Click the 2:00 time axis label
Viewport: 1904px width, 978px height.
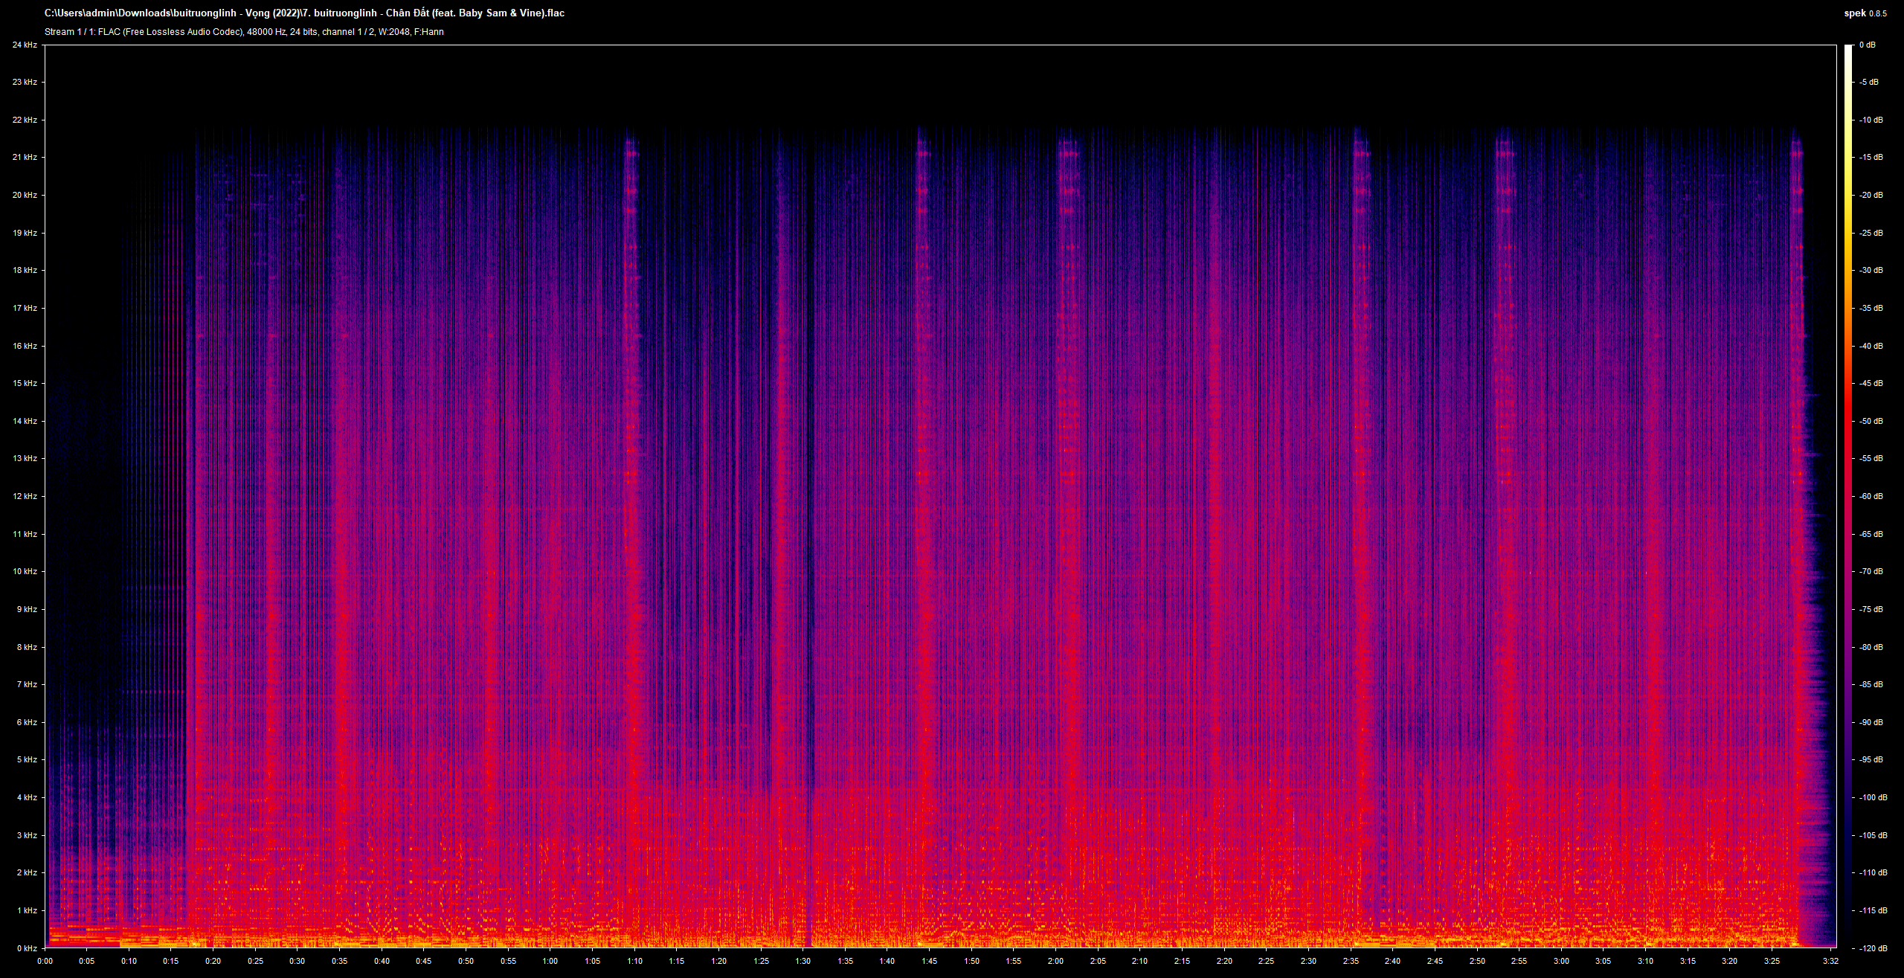point(1055,962)
